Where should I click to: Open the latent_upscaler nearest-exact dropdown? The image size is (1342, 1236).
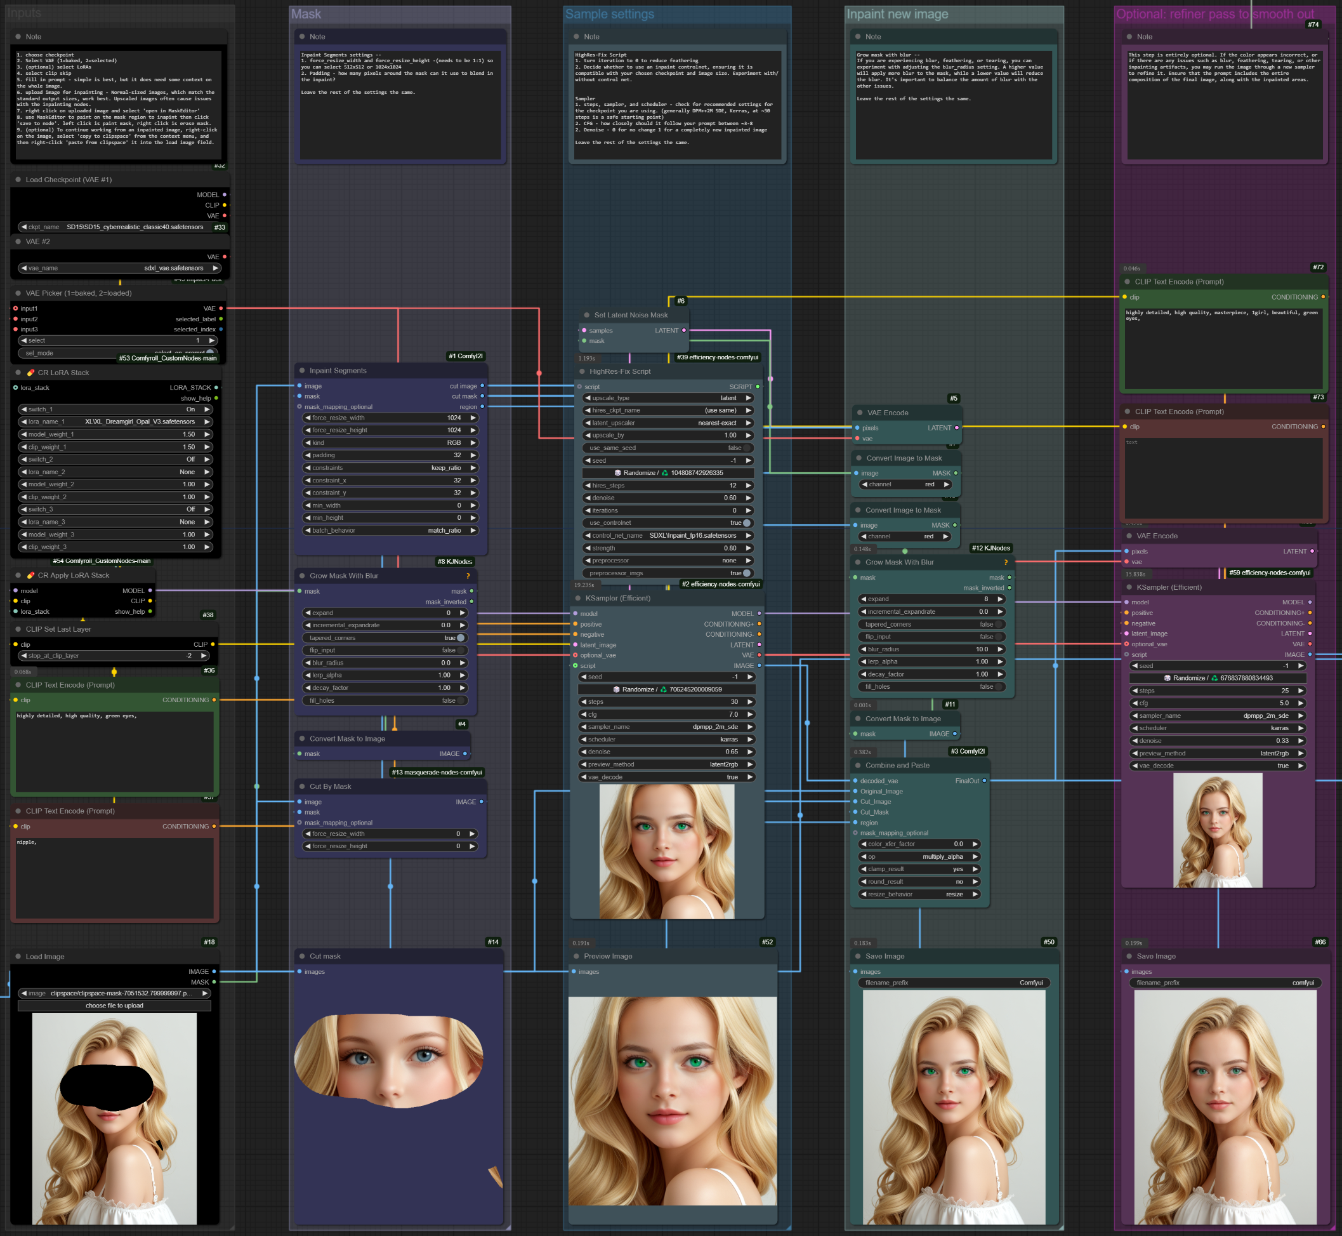pyautogui.click(x=668, y=423)
